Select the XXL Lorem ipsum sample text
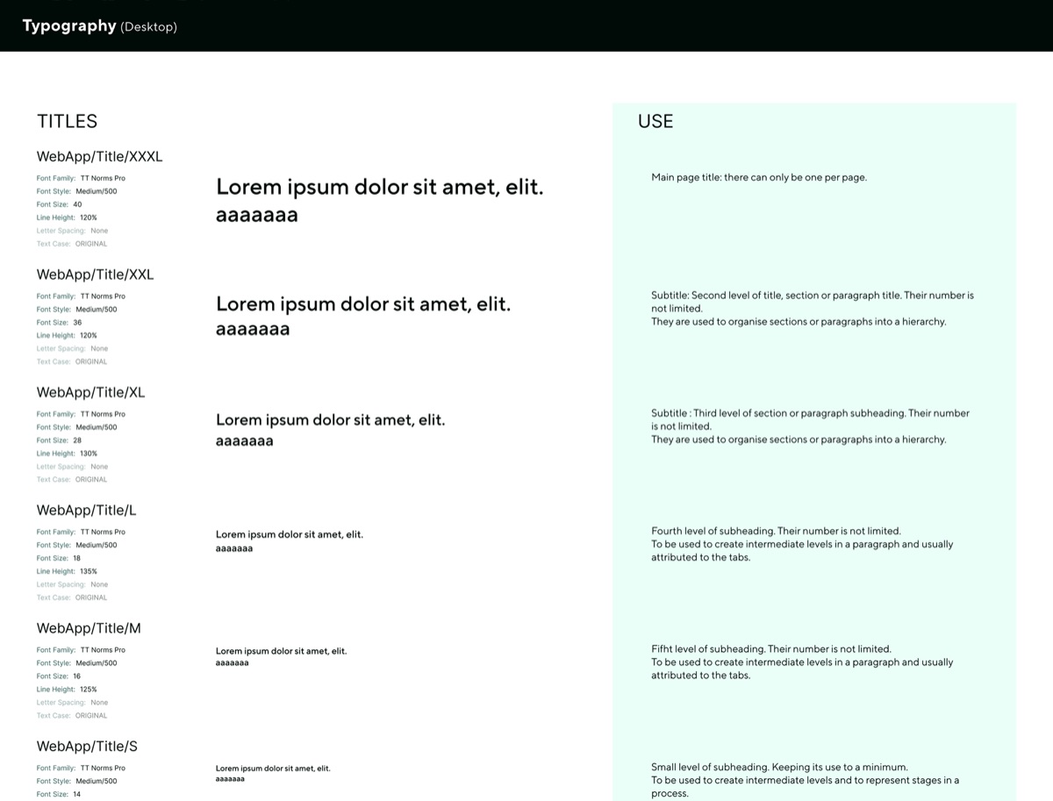Image resolution: width=1053 pixels, height=801 pixels. coord(363,316)
